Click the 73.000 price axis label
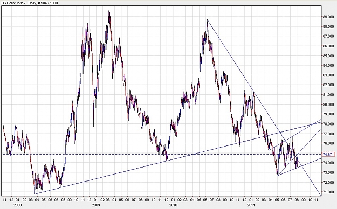This screenshot has height=209, width=337. (329, 172)
